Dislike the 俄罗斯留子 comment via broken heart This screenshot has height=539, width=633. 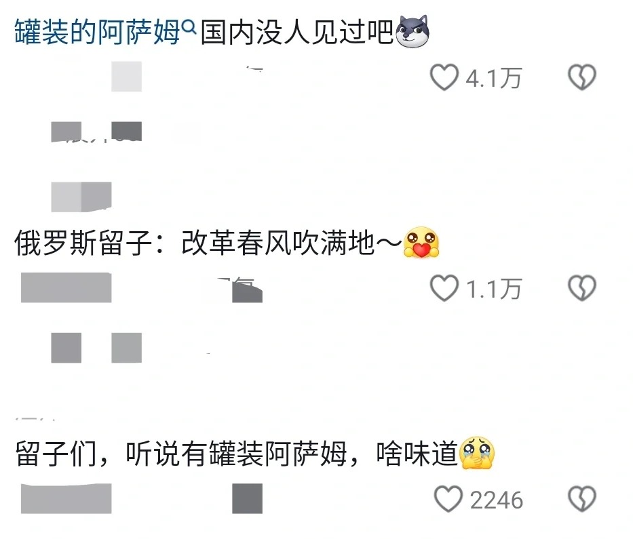[x=581, y=288]
